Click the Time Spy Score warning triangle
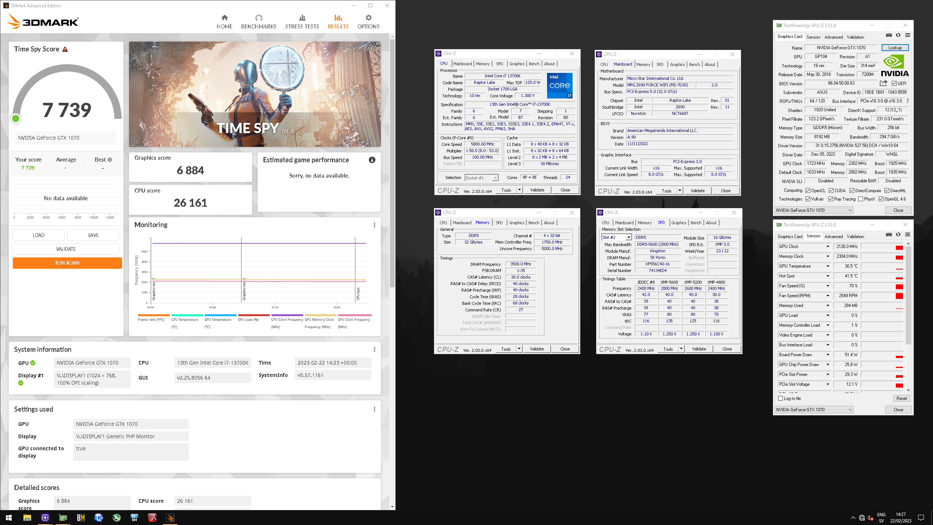 65,49
